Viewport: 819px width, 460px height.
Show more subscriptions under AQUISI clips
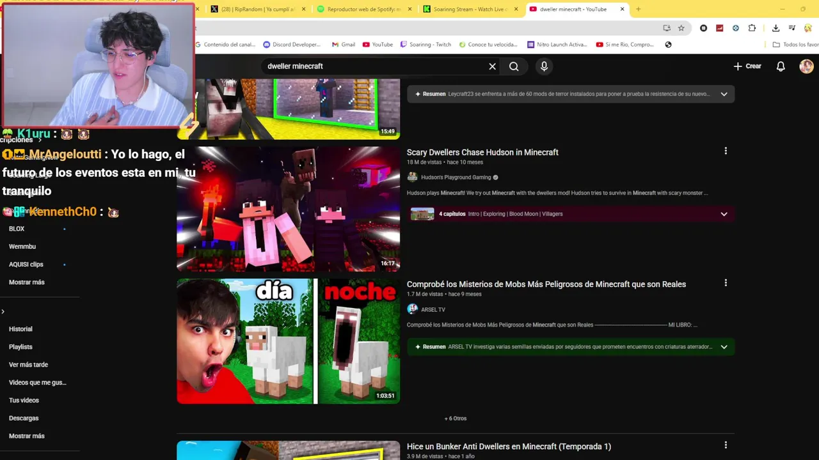click(x=27, y=282)
